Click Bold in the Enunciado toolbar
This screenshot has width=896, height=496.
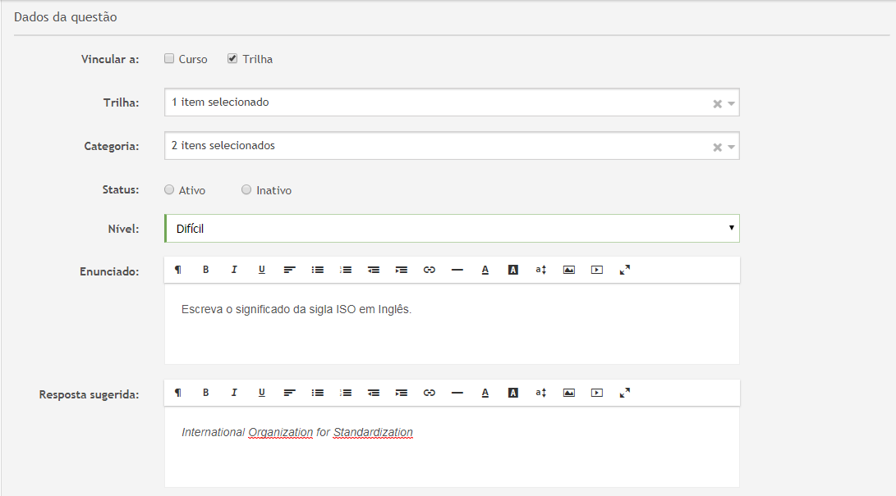[x=206, y=270]
